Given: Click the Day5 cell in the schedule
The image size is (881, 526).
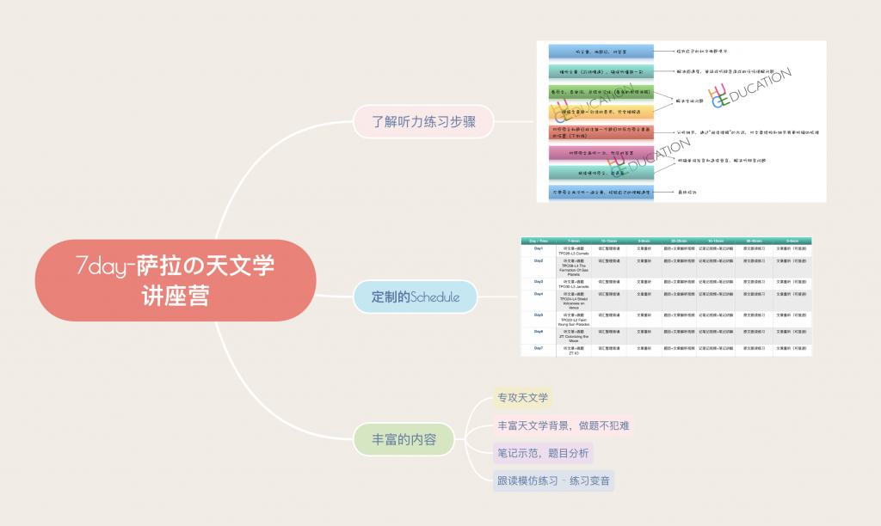Looking at the screenshot, I should 539,320.
